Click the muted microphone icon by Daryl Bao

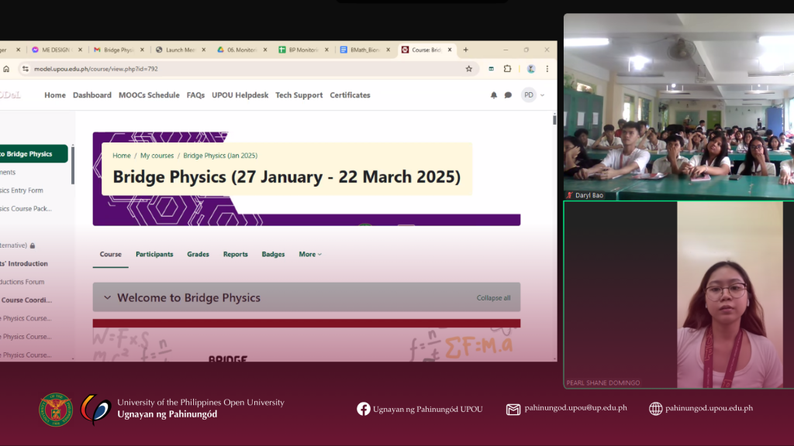570,195
